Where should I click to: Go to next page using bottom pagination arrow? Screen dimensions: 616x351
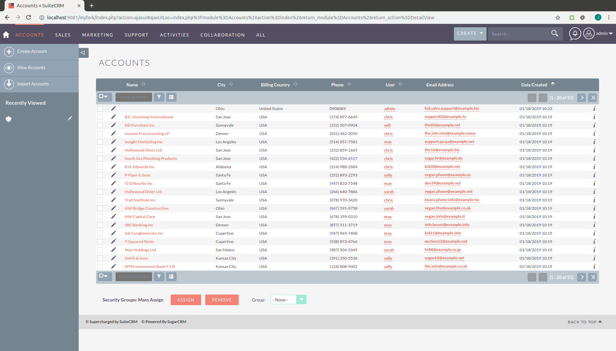coord(581,277)
